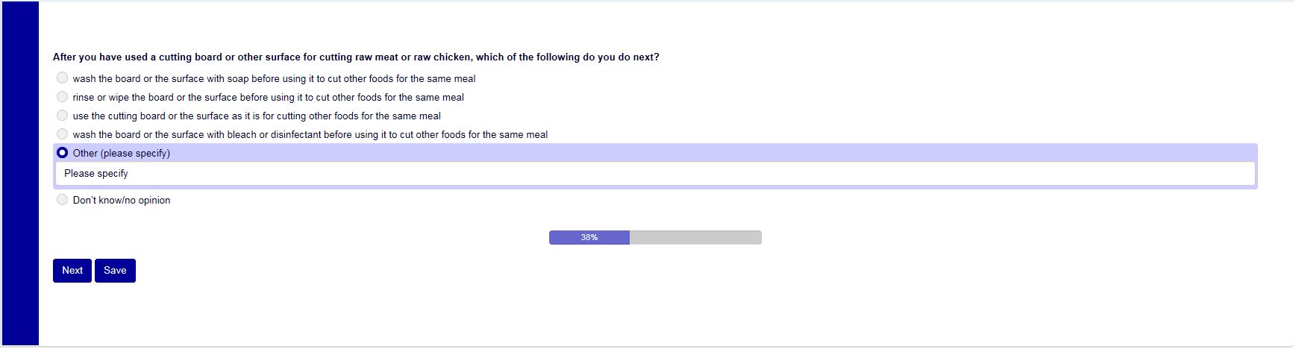Click the dark blue sidebar strip
The width and height of the screenshot is (1296, 349).
coord(20,174)
